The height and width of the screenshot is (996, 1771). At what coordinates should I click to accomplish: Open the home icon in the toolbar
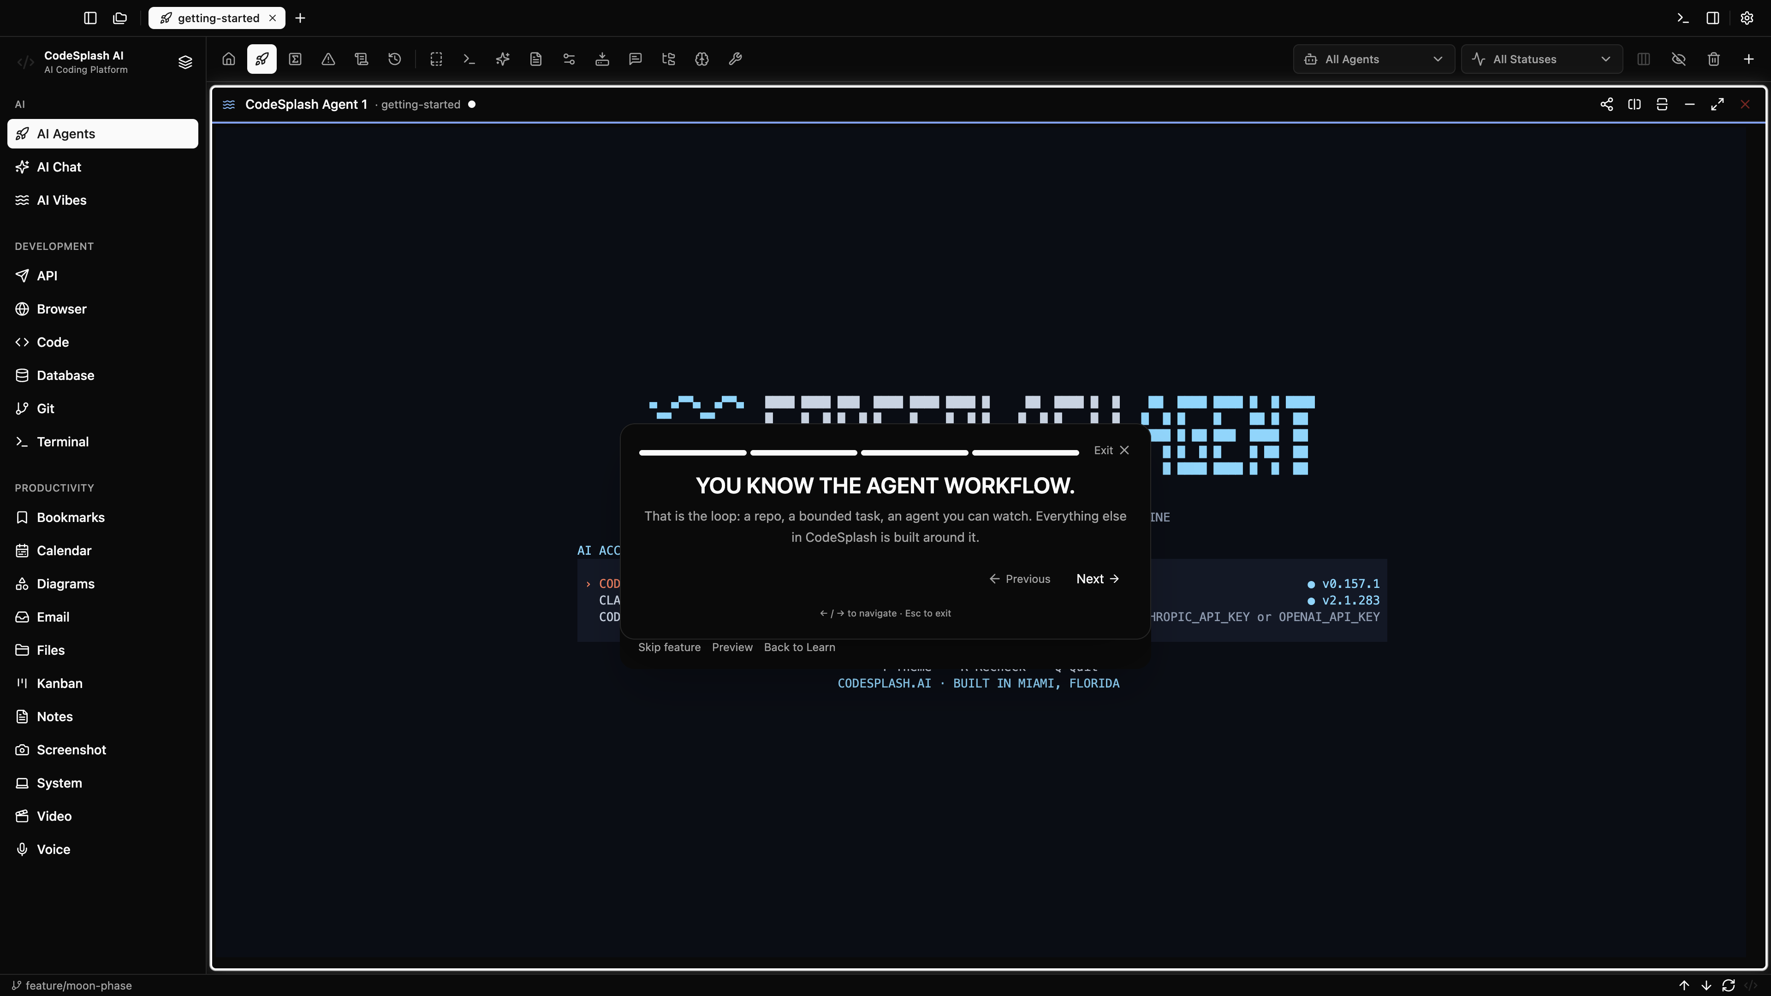tap(229, 59)
